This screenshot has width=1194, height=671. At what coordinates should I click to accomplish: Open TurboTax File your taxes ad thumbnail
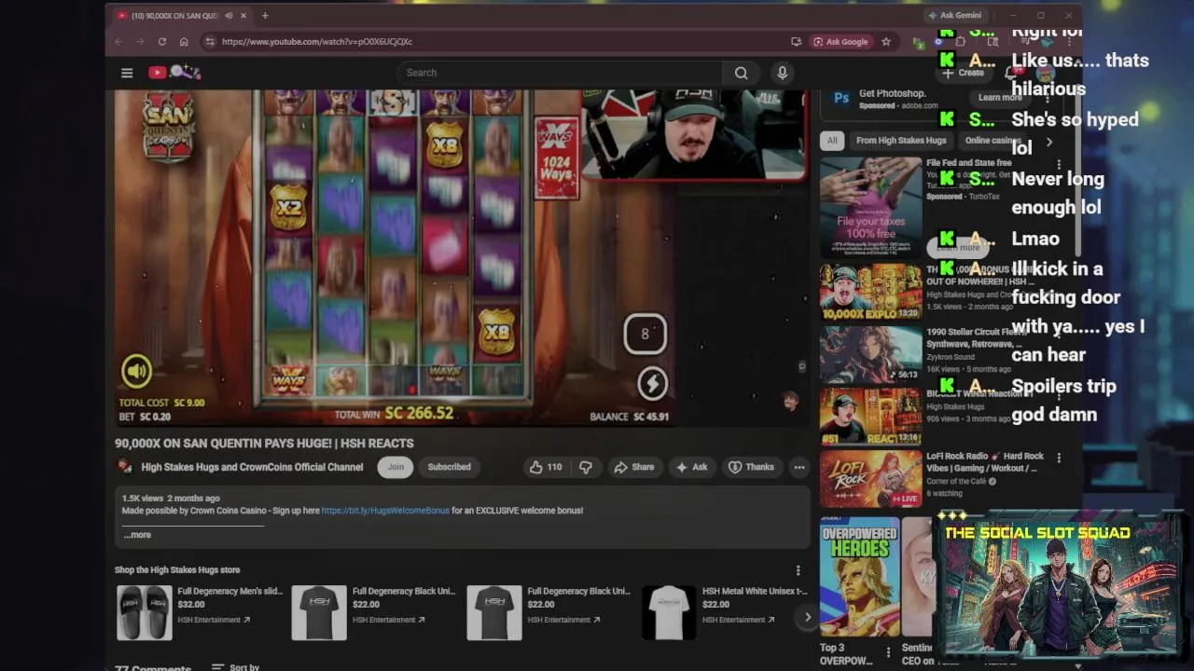coord(871,206)
